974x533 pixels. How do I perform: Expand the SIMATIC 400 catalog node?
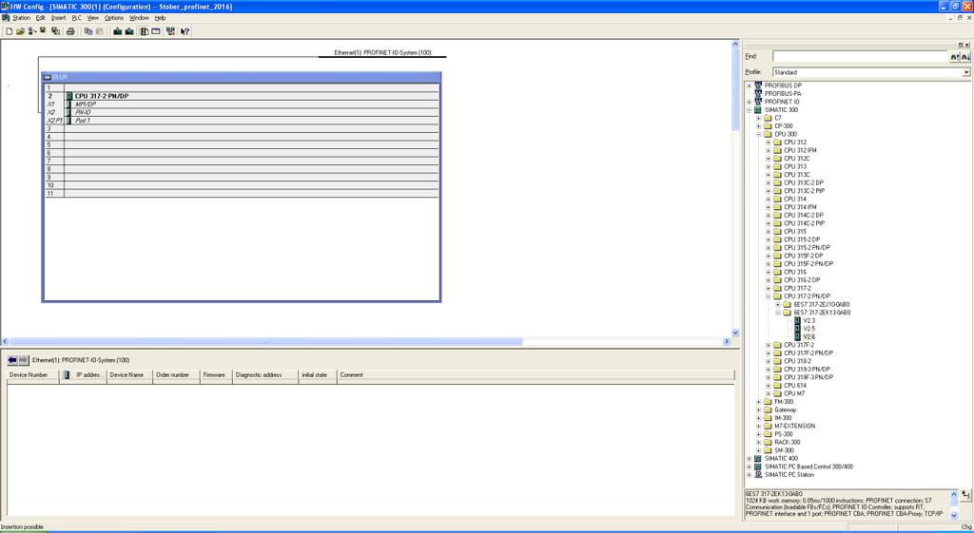click(750, 459)
